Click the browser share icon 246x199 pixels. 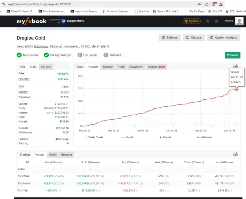tap(206, 4)
